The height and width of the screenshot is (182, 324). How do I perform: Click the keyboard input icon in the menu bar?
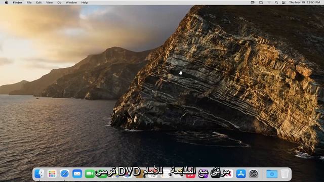(253, 3)
